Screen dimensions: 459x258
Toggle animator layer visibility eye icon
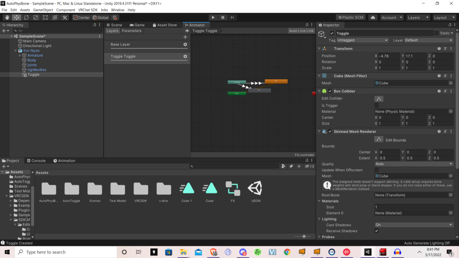(187, 31)
